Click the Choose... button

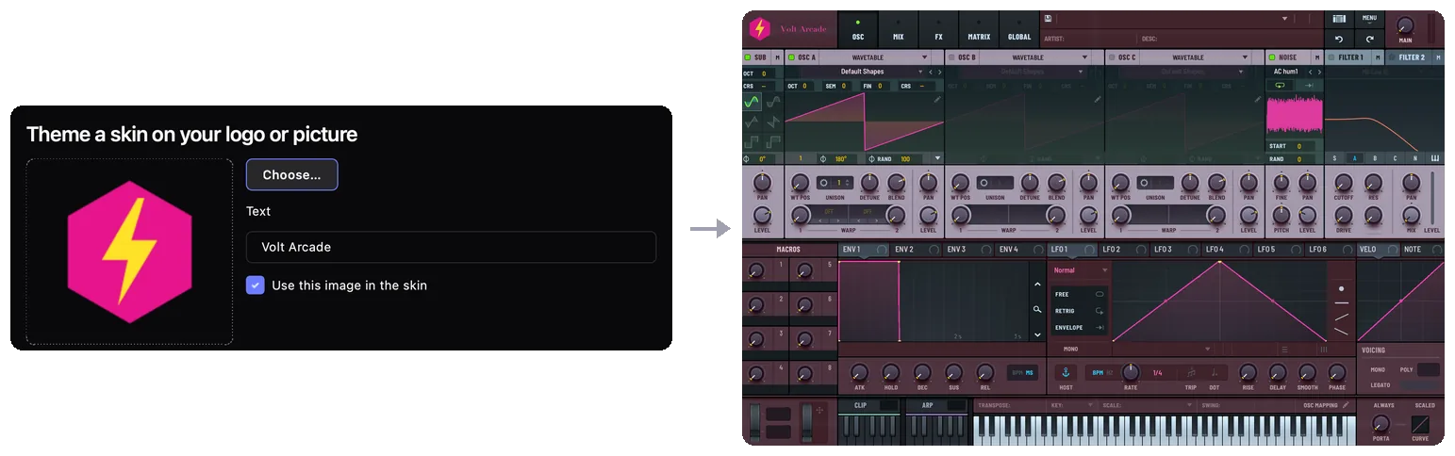(x=291, y=175)
